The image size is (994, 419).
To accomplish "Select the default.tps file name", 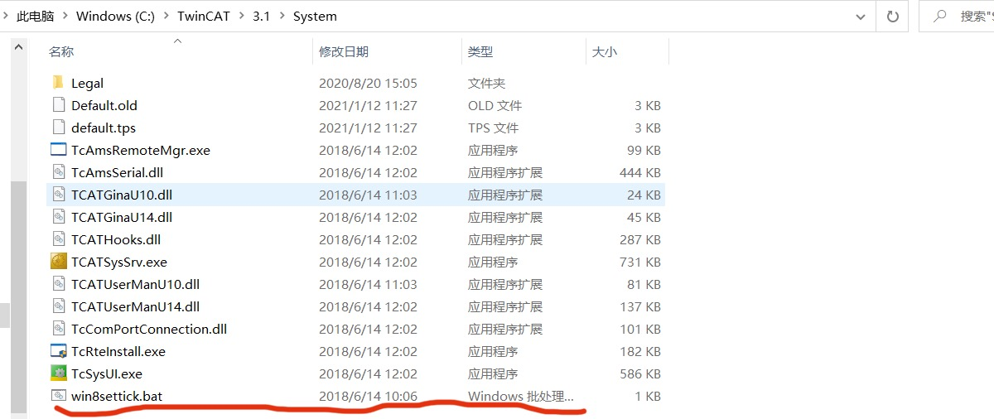I will point(104,128).
